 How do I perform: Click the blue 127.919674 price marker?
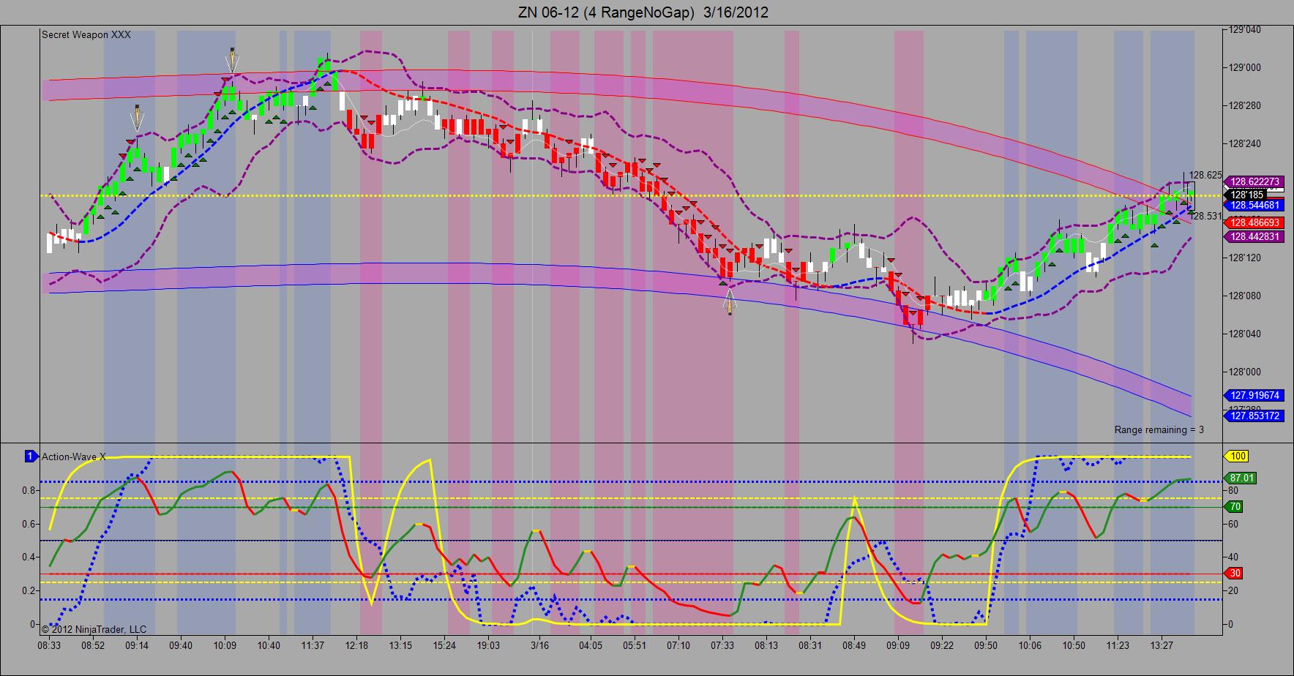(x=1254, y=396)
